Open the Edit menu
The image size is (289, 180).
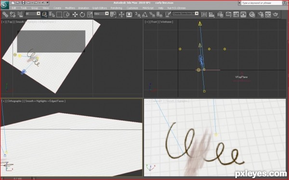14,8
